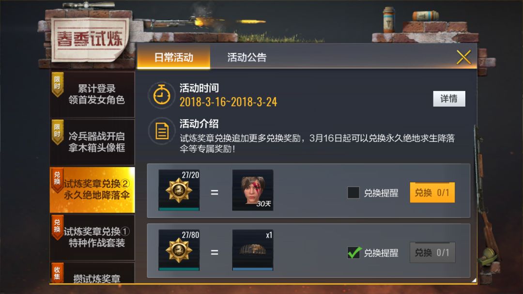This screenshot has width=523, height=294.
Task: Open the 详情 details button
Action: coord(449,99)
